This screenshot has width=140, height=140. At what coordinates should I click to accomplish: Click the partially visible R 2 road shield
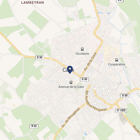(x=120, y=1)
